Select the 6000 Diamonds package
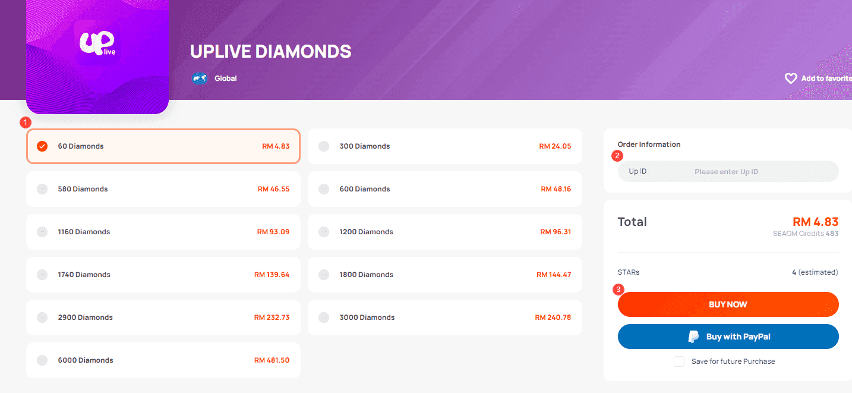The width and height of the screenshot is (852, 393). click(162, 360)
